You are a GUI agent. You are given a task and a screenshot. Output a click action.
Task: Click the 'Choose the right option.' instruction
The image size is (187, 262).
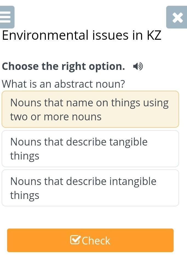(x=63, y=66)
